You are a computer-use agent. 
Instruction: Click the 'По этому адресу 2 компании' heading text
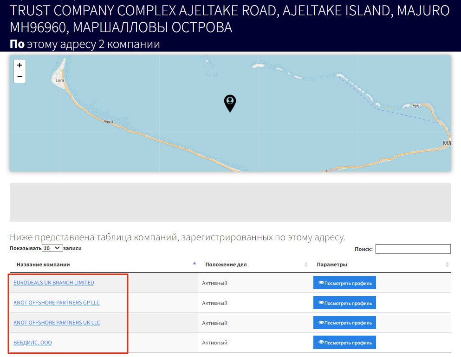(85, 44)
